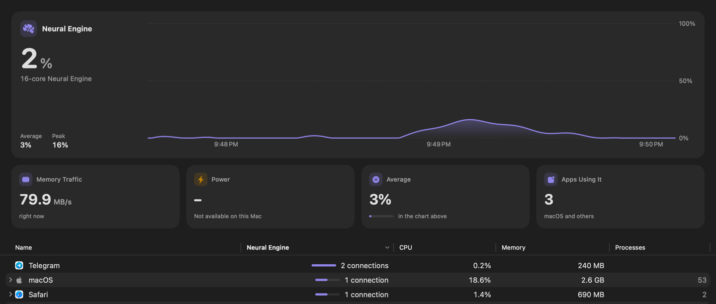Click Telegram's Neural Engine usage bar
Image resolution: width=716 pixels, height=304 pixels.
click(x=324, y=266)
